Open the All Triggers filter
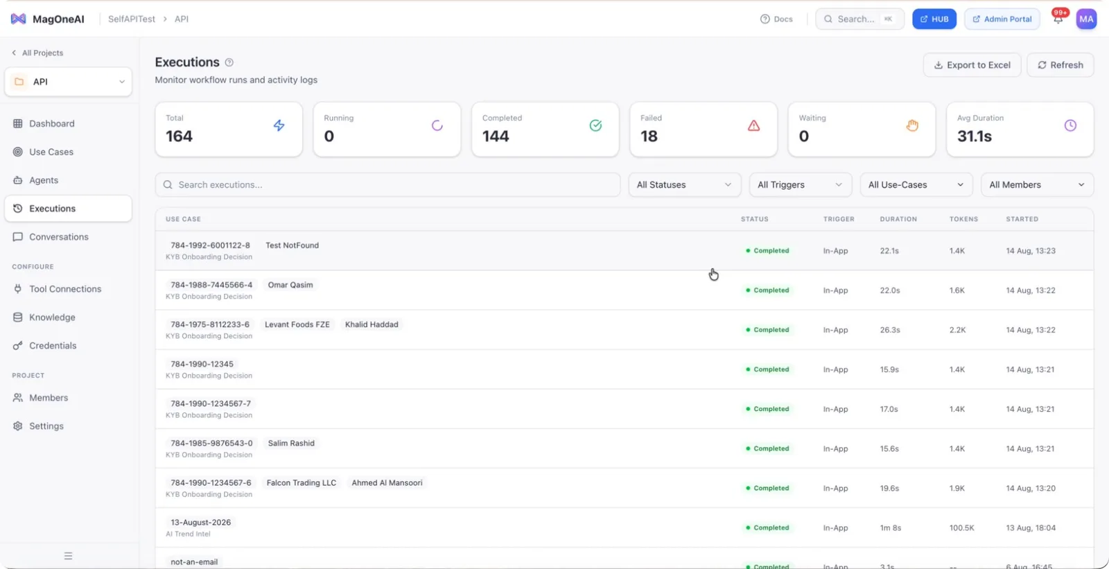This screenshot has height=569, width=1109. point(800,185)
